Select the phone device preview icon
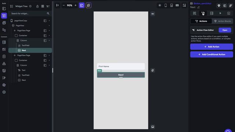 (x=166, y=5)
